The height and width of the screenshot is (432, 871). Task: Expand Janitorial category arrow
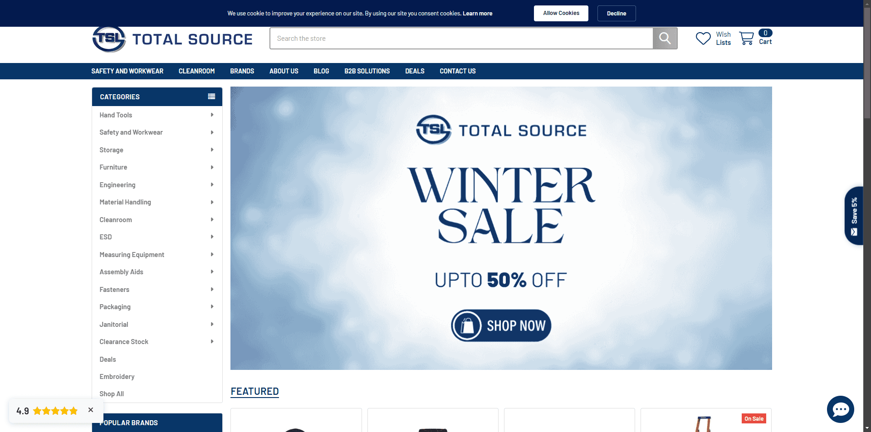pos(212,325)
